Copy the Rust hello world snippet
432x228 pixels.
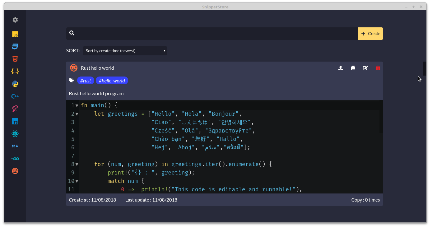(x=353, y=68)
